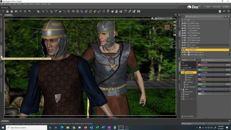Screen dimensions: 231x130
Task: Click the My Account button
Action: pyautogui.click(x=217, y=7)
